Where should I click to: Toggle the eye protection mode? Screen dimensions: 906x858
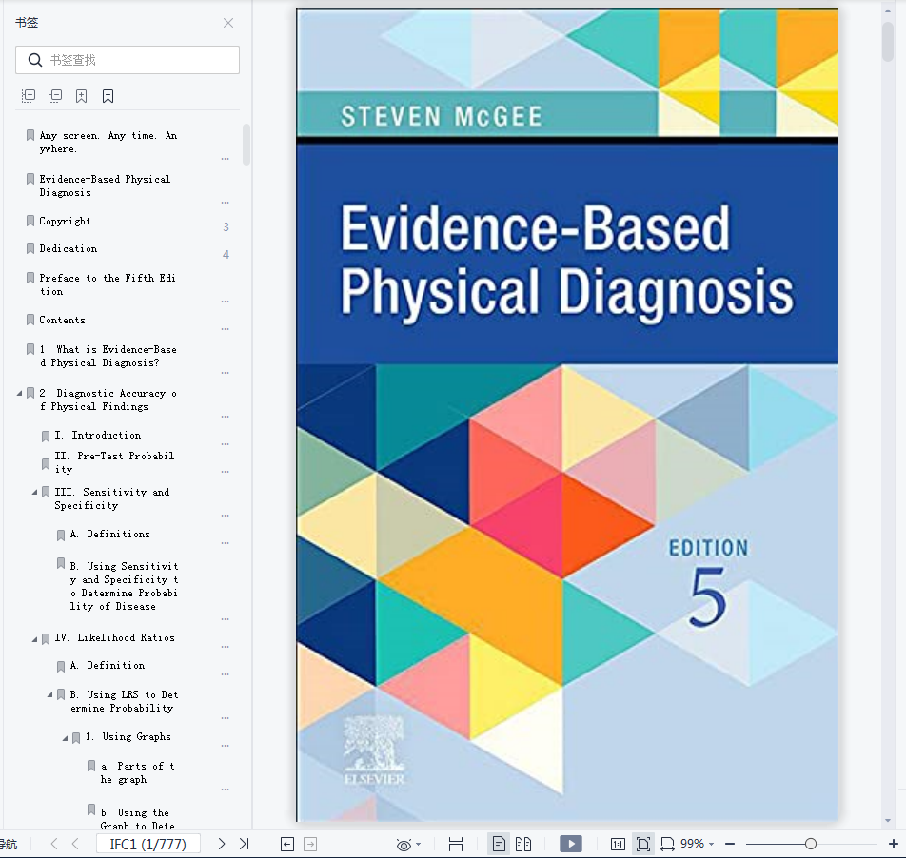click(404, 844)
